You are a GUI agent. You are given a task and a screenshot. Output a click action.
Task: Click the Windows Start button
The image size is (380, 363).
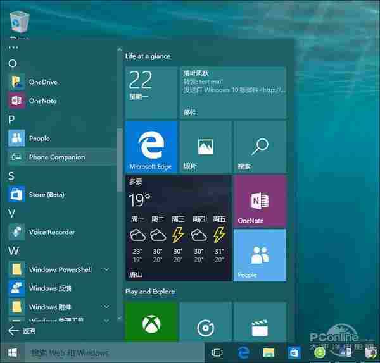pyautogui.click(x=12, y=352)
